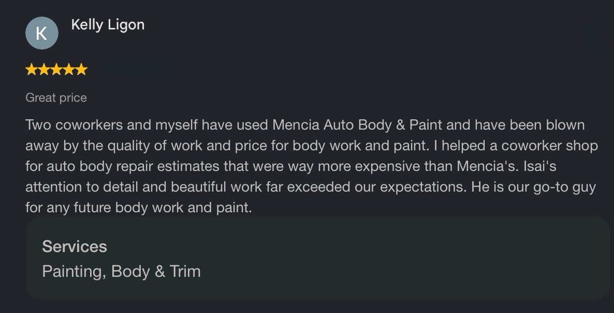
Task: Click the line starting 'attention to detail'
Action: pos(311,187)
